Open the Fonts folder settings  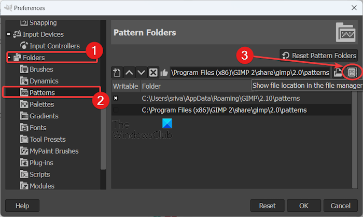click(x=38, y=128)
